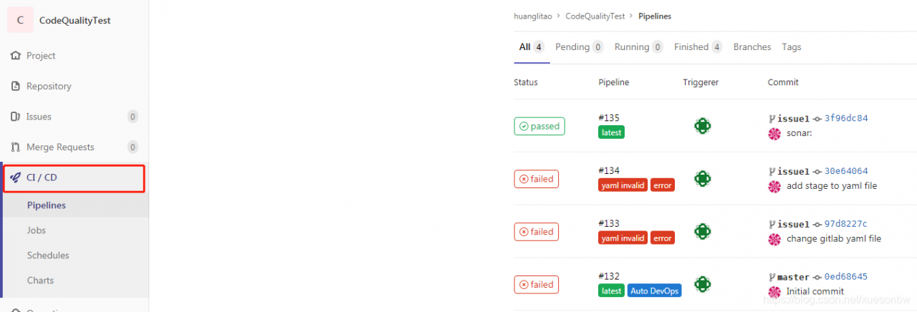This screenshot has height=312, width=917.
Task: Open the CodeQualityTest project avatar
Action: click(20, 20)
